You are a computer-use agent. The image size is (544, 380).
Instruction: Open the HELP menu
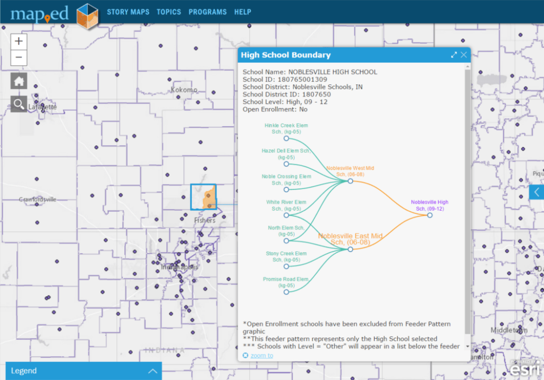pyautogui.click(x=242, y=12)
